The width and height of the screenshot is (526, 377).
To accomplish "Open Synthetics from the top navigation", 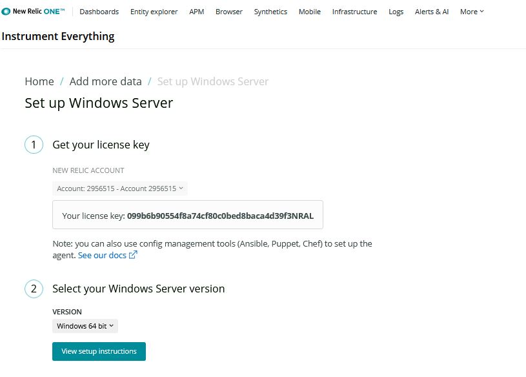I will 270,12.
